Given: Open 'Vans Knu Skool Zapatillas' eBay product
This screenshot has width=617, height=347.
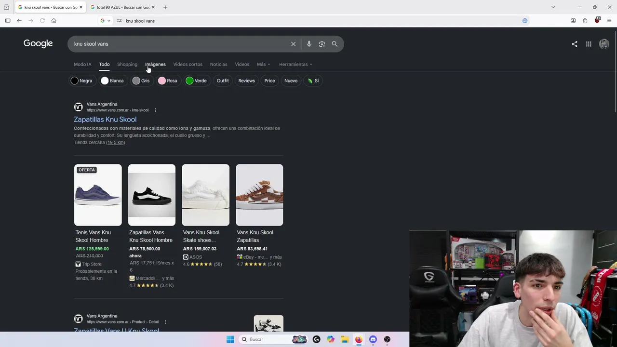Looking at the screenshot, I should pos(255,236).
